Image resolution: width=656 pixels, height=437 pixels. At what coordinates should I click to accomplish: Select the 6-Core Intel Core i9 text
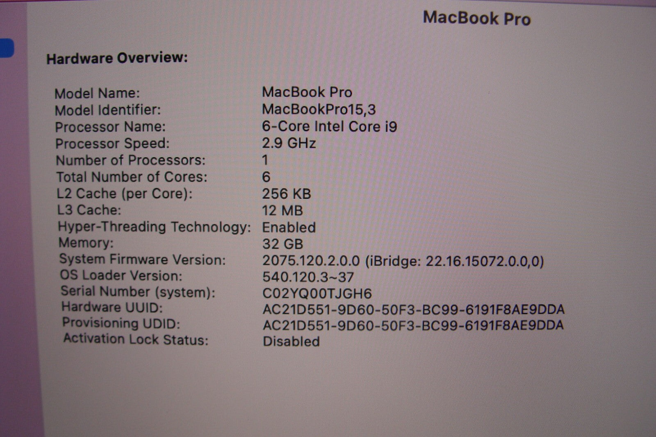[330, 126]
